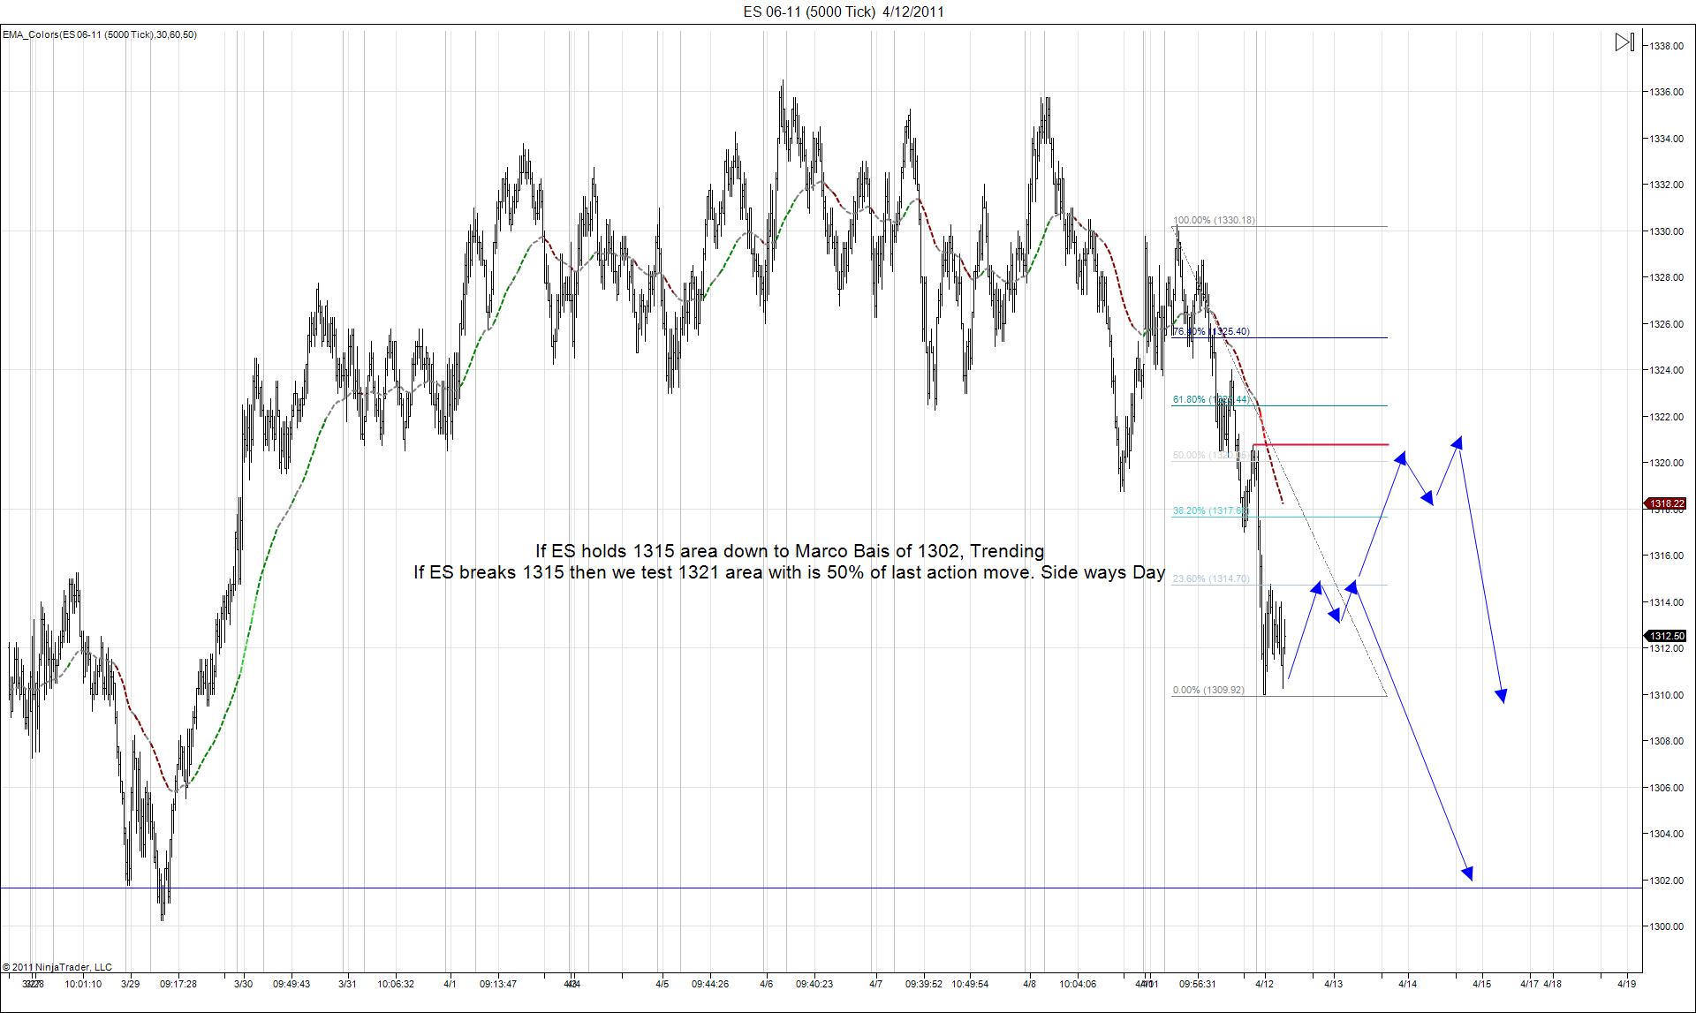Click the 1300.00 price axis label
This screenshot has width=1696, height=1013.
click(1666, 926)
